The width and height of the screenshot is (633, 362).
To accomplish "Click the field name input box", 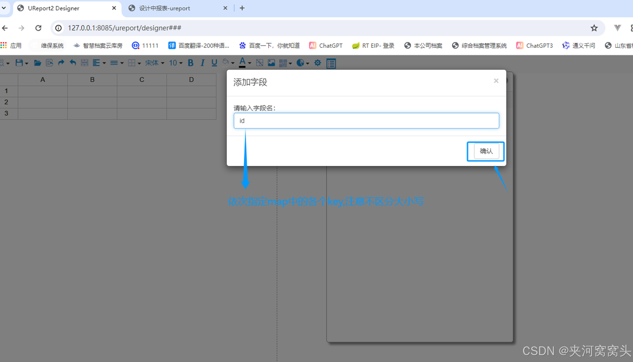I will tap(366, 121).
